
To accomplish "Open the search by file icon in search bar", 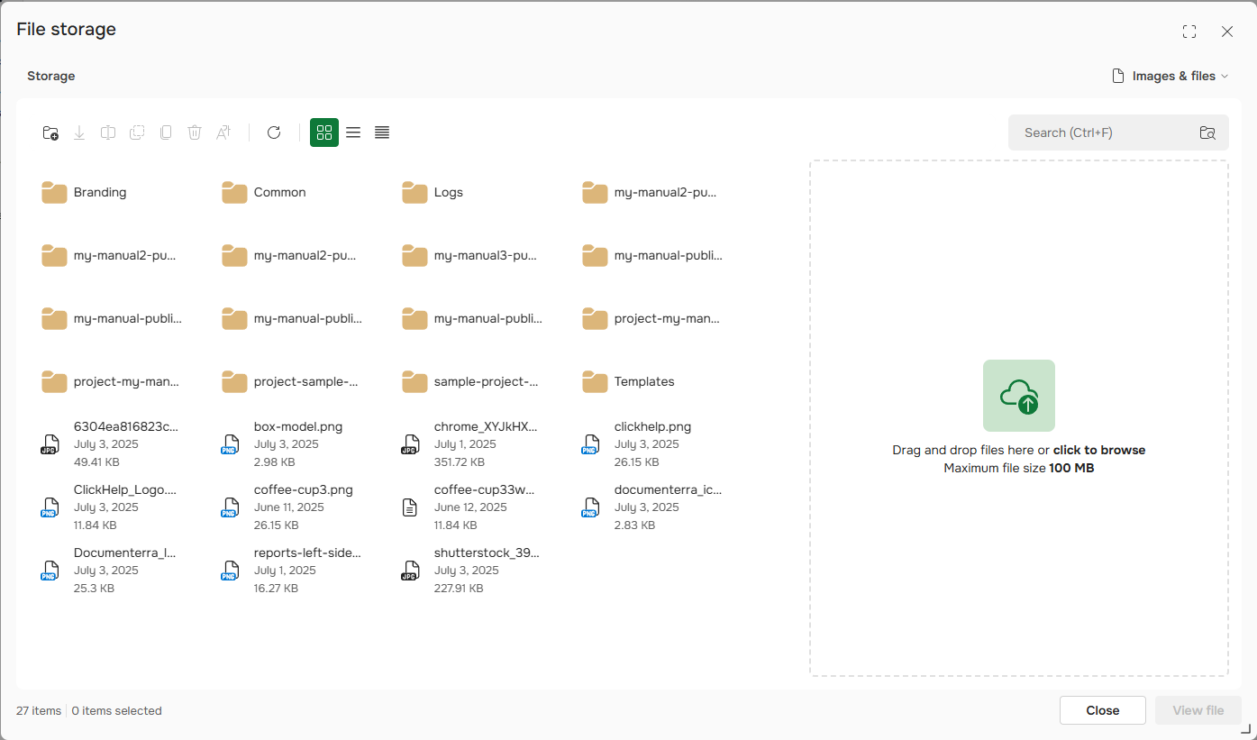I will [x=1207, y=132].
